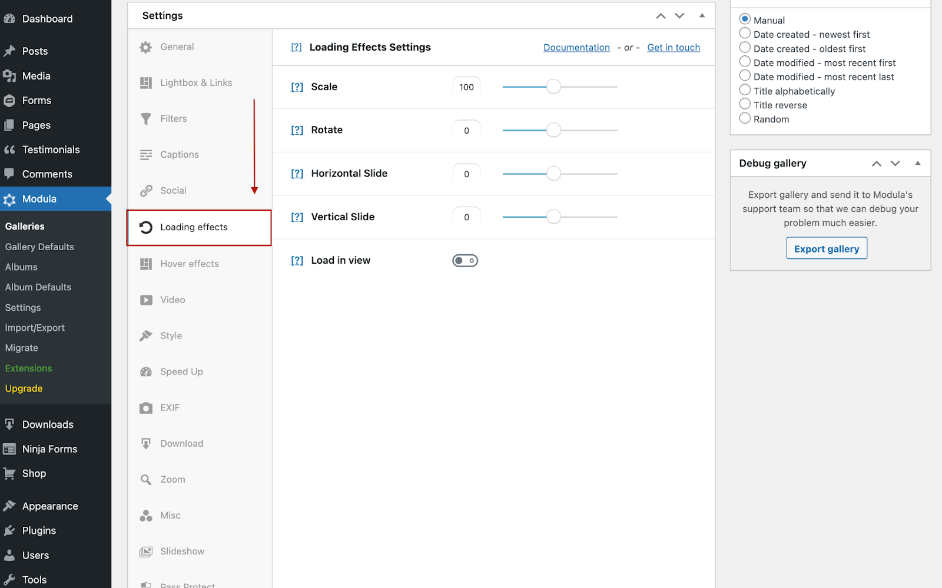Viewport: 942px width, 588px height.
Task: Open the Documentation link
Action: click(x=576, y=48)
